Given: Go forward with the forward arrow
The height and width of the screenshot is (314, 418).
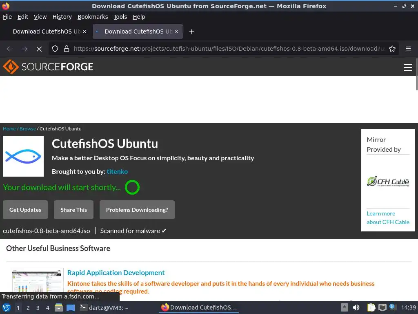Looking at the screenshot, I should point(24,49).
